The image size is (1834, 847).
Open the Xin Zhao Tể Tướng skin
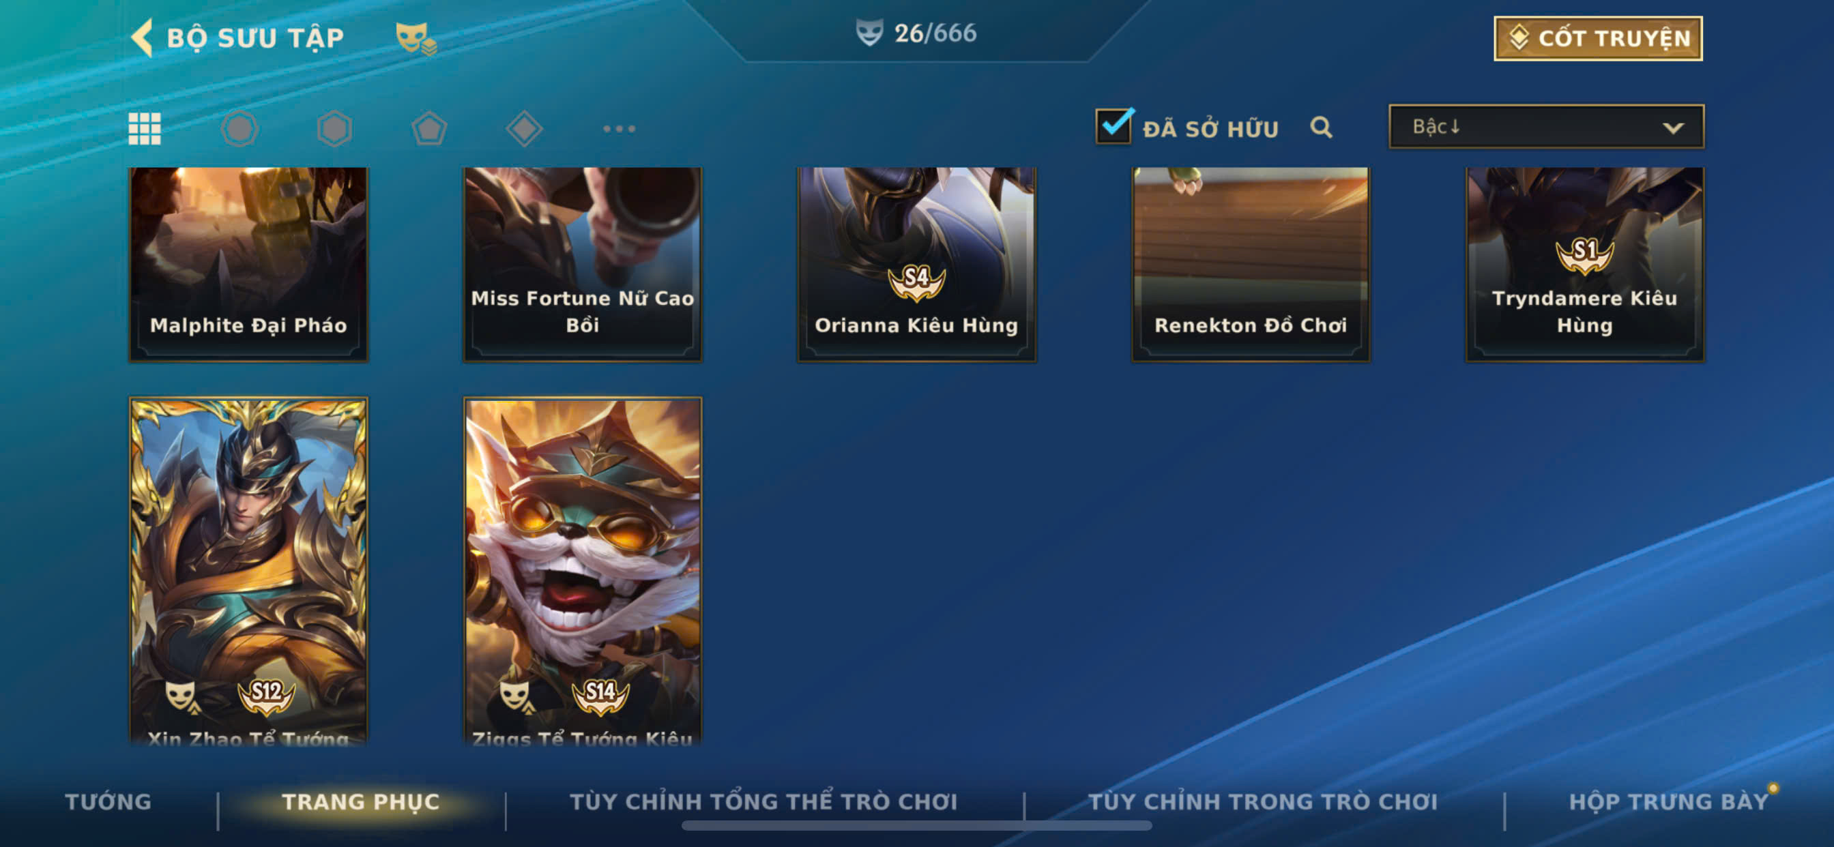(x=248, y=571)
